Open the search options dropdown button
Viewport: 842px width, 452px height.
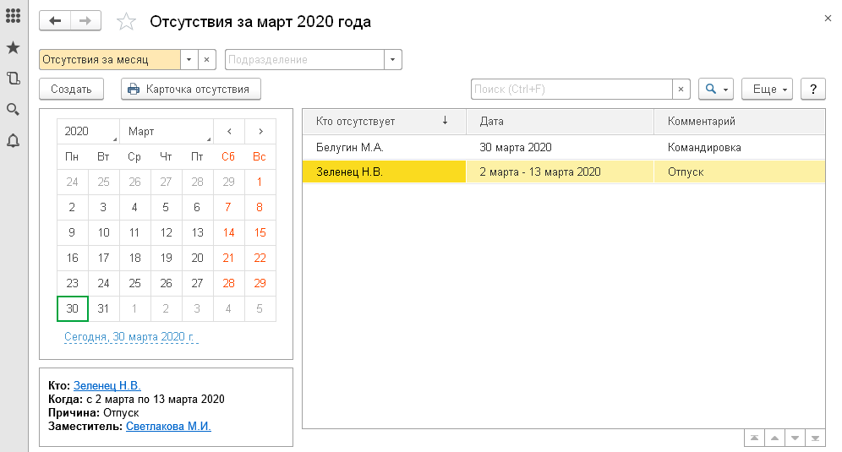click(x=715, y=89)
